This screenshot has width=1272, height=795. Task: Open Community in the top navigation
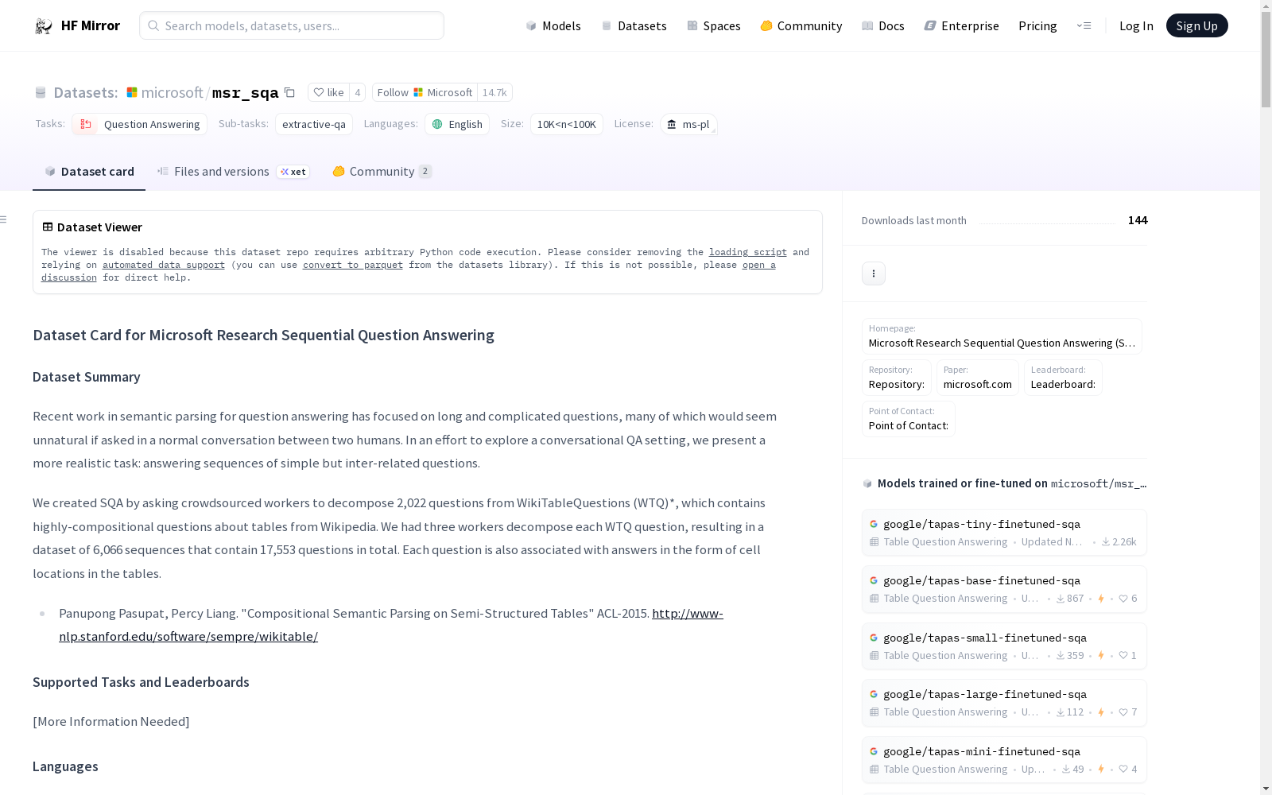click(801, 25)
